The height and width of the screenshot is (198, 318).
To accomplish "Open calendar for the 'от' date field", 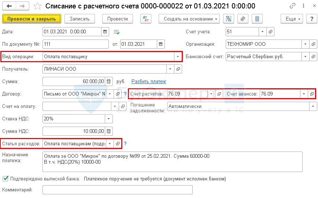I will pos(160,44).
